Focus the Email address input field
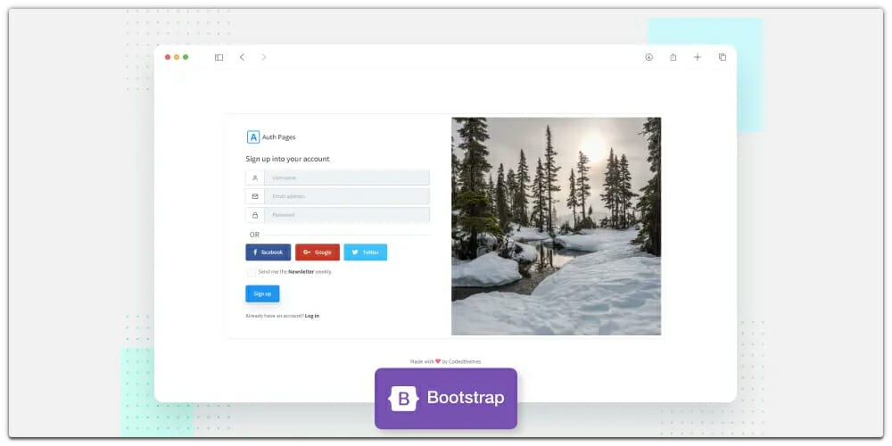Screen dimensions: 892x446 point(347,196)
